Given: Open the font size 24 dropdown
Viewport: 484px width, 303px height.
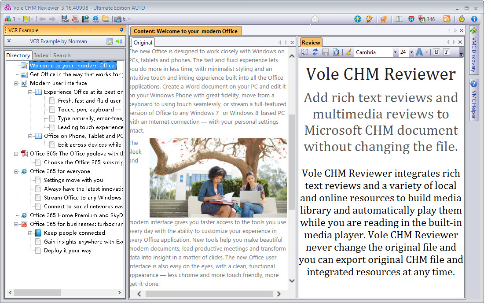Looking at the screenshot, I should (x=411, y=52).
